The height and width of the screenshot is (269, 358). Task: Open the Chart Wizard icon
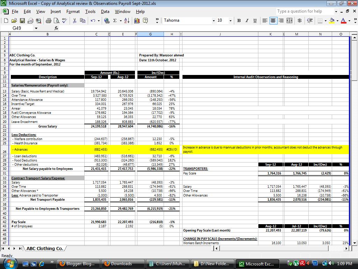point(137,21)
